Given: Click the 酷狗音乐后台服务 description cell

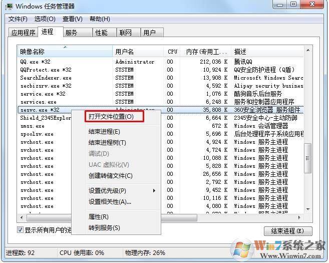Looking at the screenshot, I should pos(258,94).
